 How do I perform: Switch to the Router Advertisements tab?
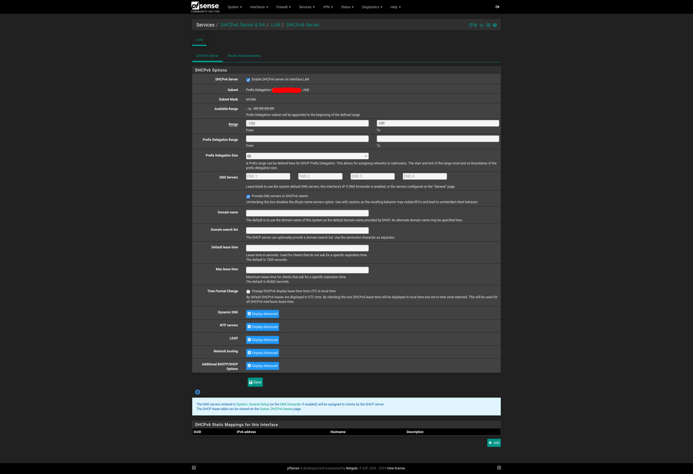(x=244, y=56)
